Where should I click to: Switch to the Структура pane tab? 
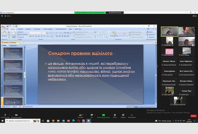click(13, 45)
